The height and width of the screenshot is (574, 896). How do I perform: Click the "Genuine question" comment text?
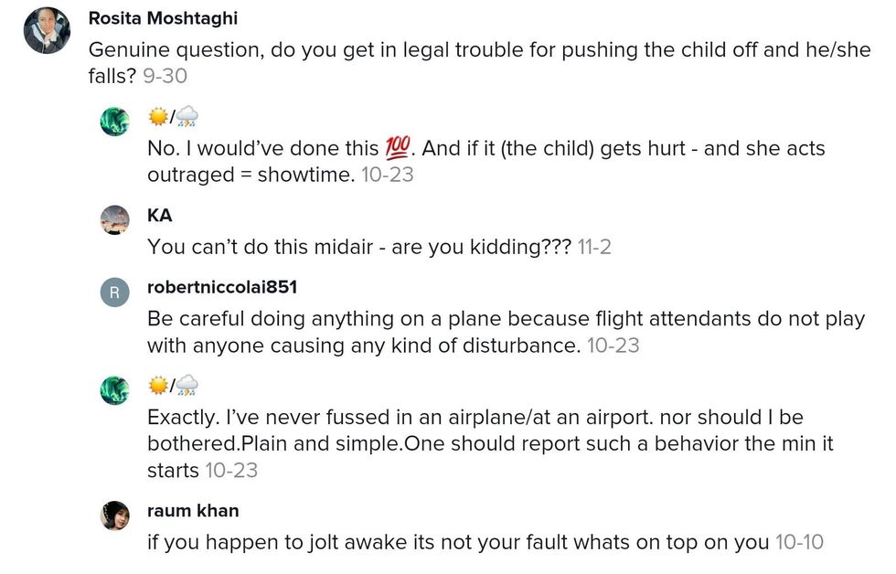[457, 50]
